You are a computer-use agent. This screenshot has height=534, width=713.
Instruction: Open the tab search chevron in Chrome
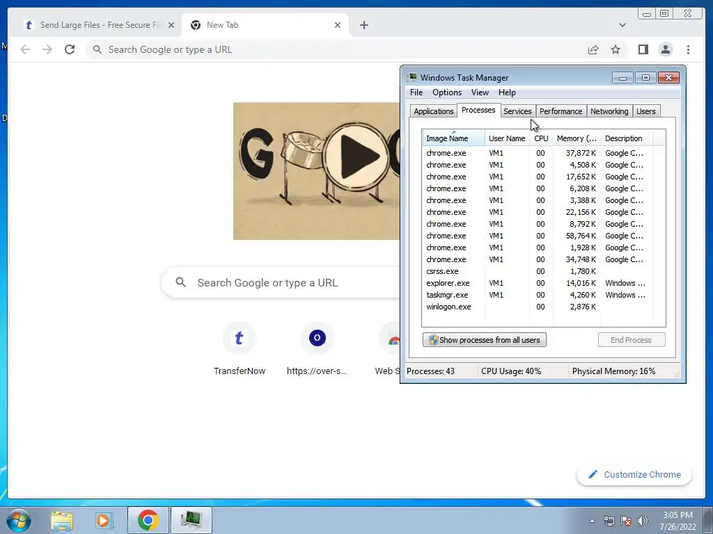pos(622,25)
